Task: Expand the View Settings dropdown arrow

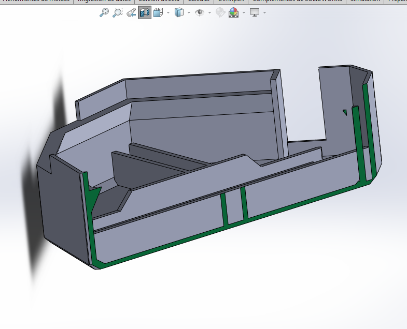Action: point(264,12)
